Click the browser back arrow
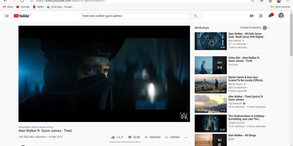 coord(5,1)
